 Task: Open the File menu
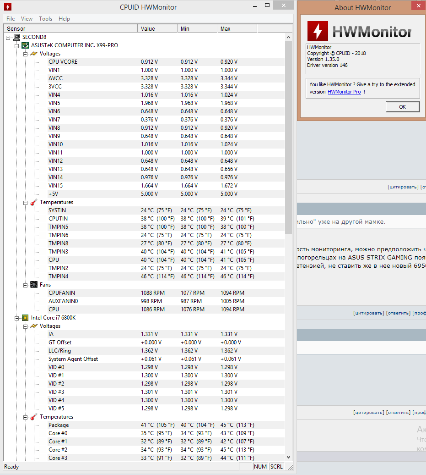pyautogui.click(x=11, y=19)
